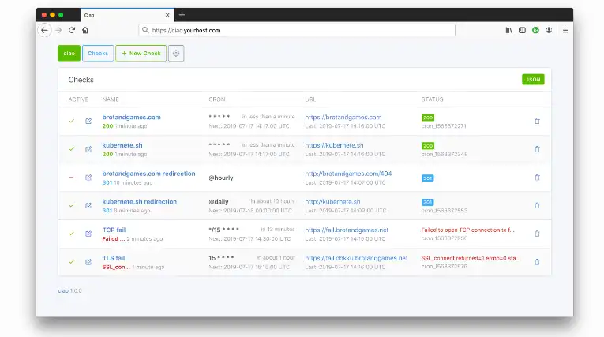Open the library icon in browser toolbar
Screen dimensions: 604x337
click(x=508, y=30)
